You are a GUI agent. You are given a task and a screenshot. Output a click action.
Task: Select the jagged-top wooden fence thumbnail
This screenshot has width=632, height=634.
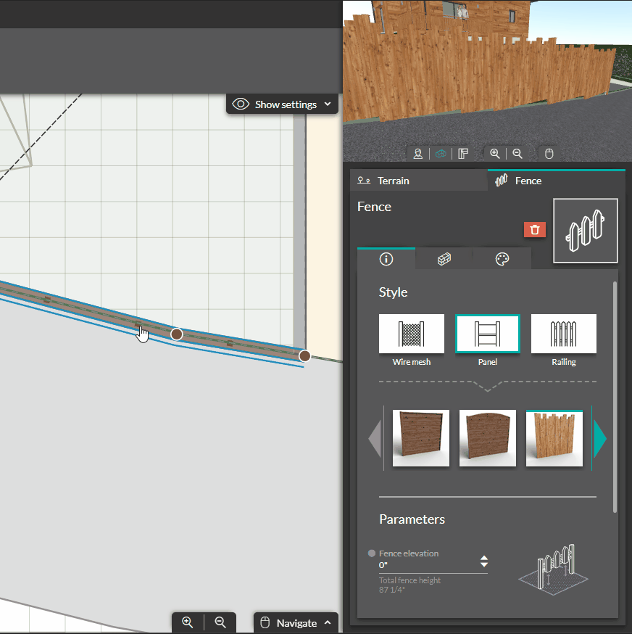point(554,438)
